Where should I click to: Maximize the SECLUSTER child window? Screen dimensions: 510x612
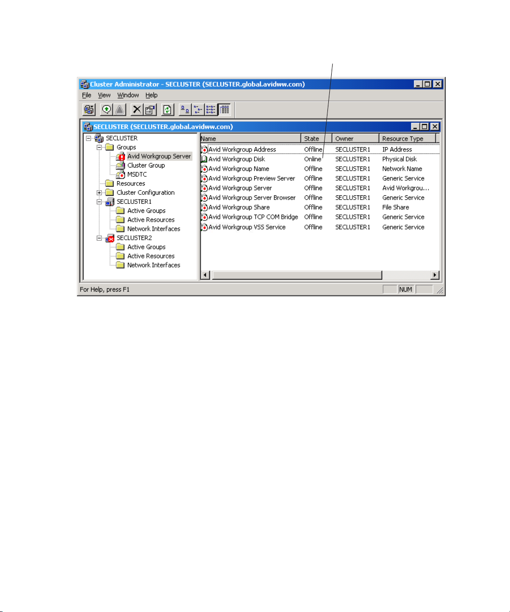click(x=425, y=126)
